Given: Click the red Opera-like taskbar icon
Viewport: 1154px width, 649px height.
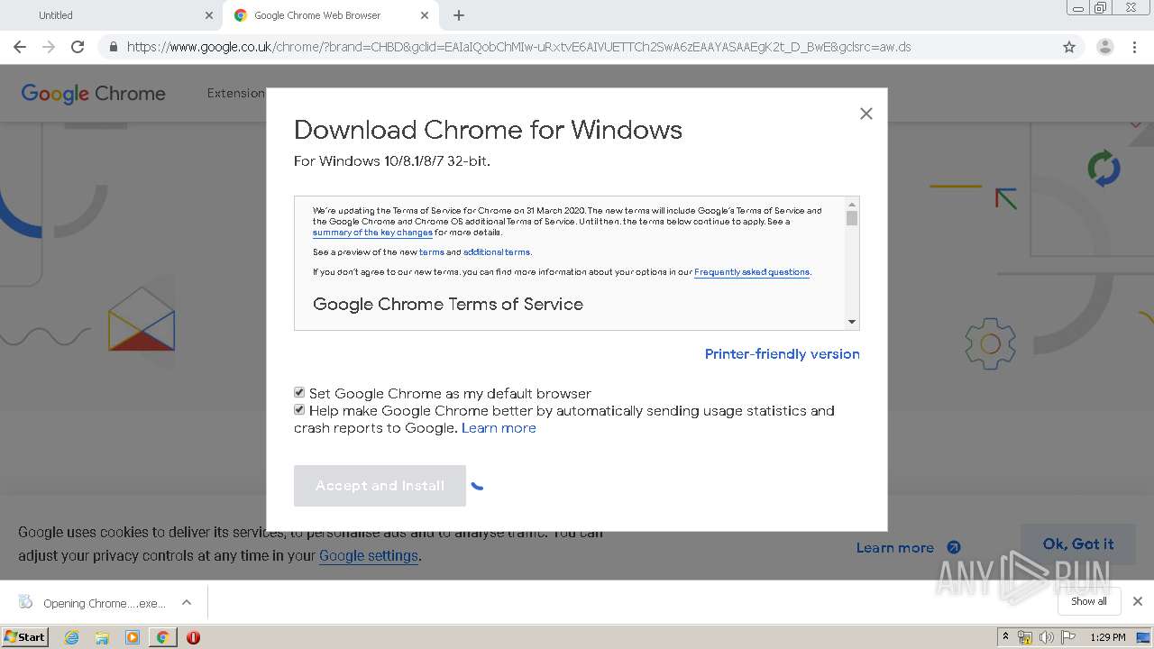Looking at the screenshot, I should coord(193,637).
